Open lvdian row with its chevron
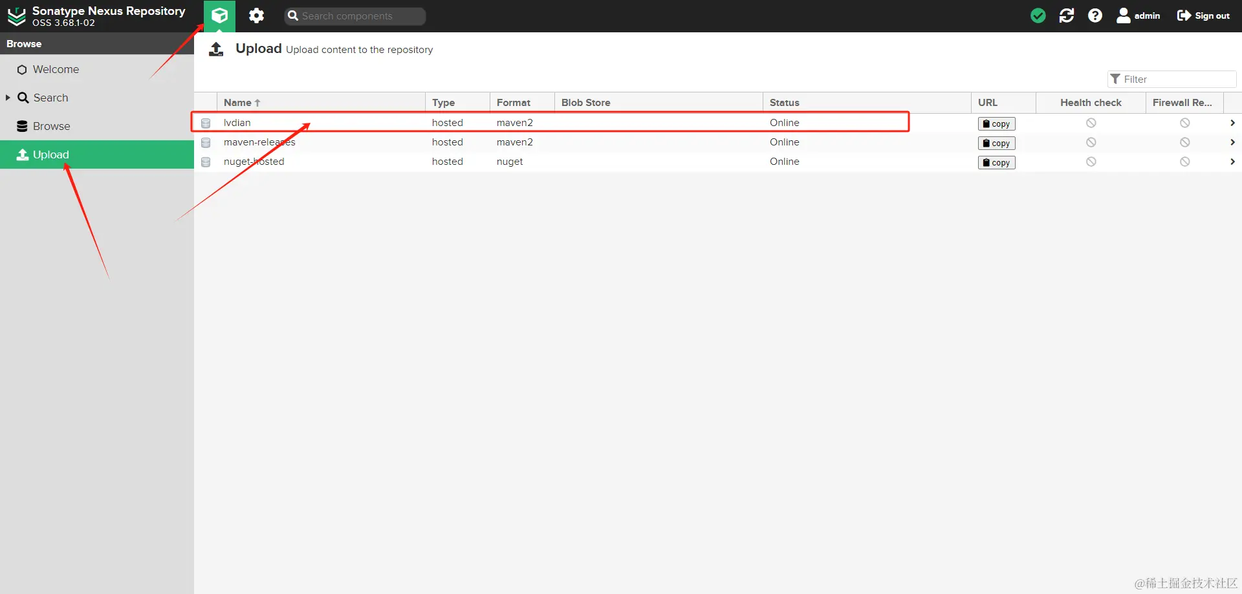Image resolution: width=1242 pixels, height=594 pixels. click(1232, 123)
